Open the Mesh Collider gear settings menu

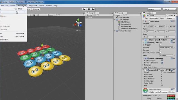(174, 42)
